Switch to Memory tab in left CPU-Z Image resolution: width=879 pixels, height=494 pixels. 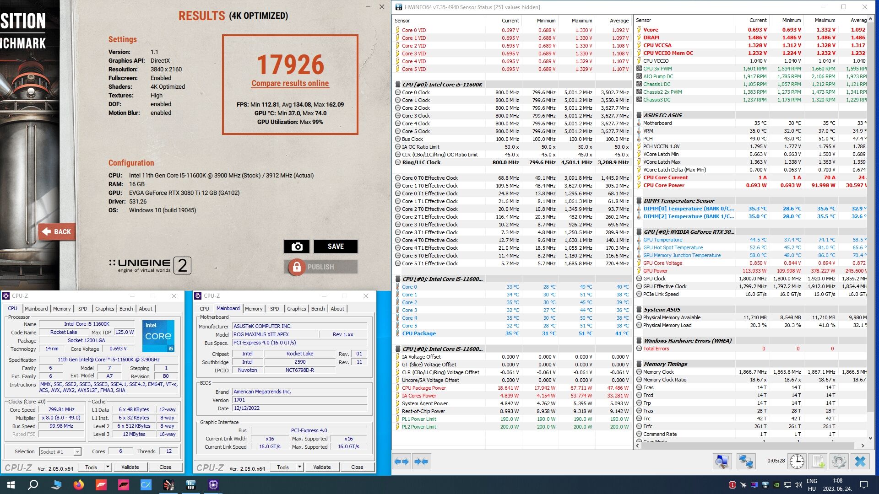coord(62,309)
